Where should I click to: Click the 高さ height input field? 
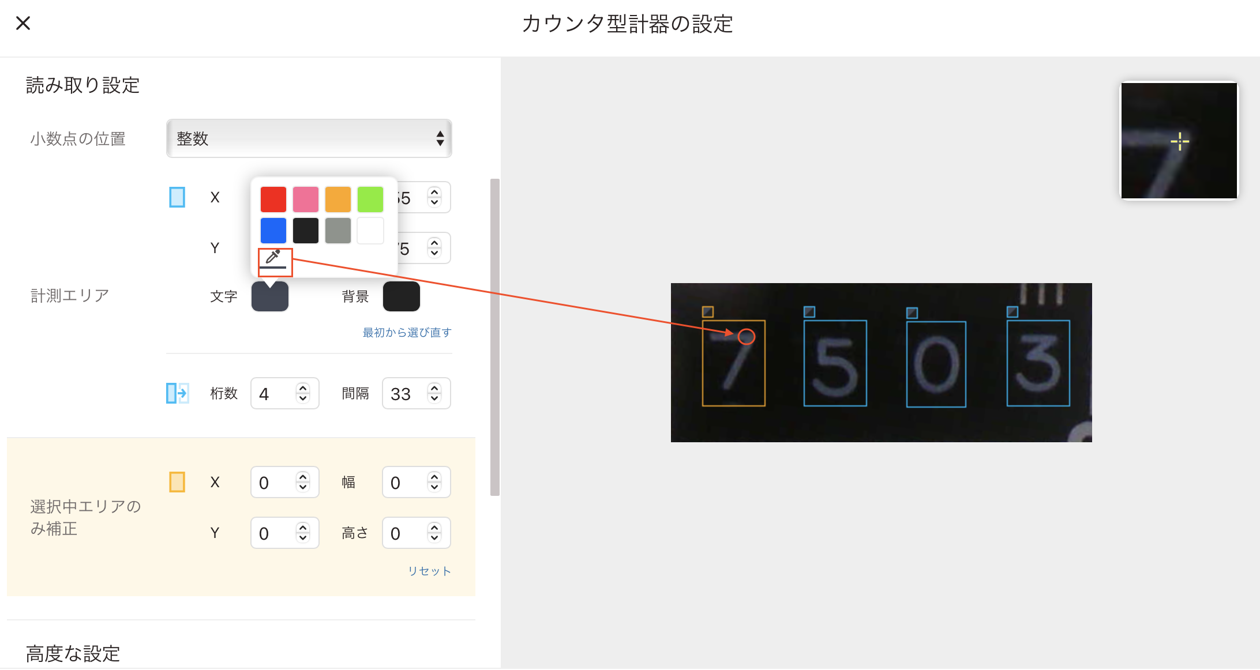coord(417,533)
